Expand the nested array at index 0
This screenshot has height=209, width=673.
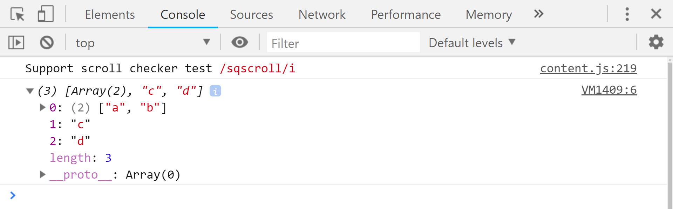pos(42,107)
